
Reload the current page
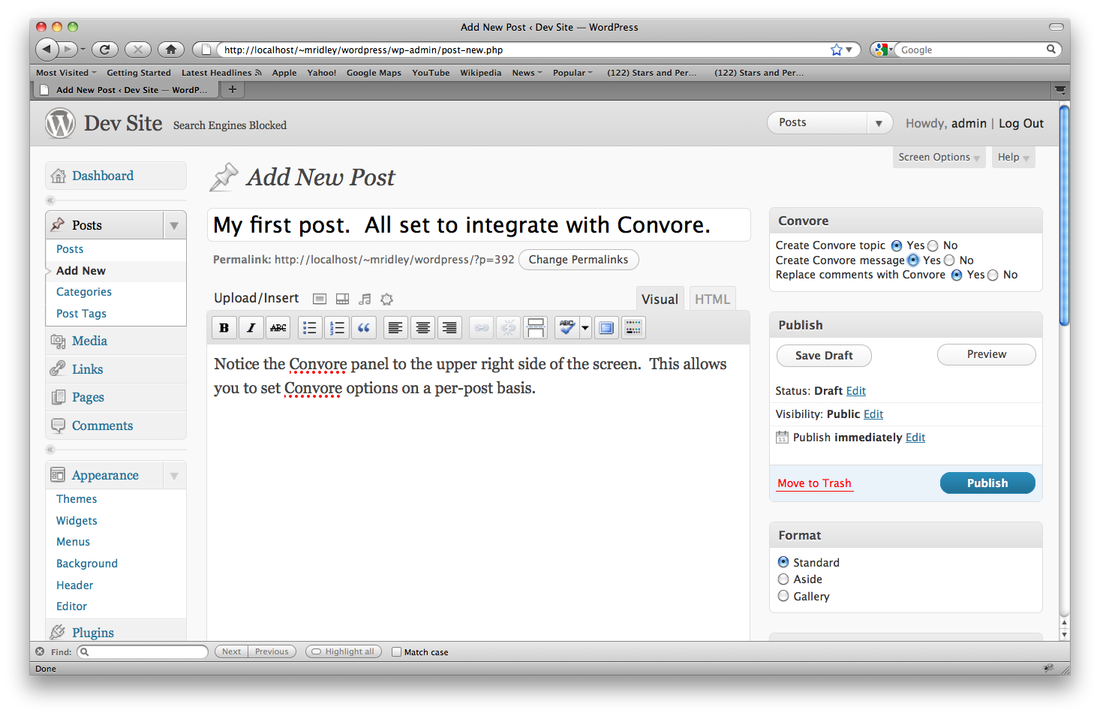pyautogui.click(x=104, y=50)
